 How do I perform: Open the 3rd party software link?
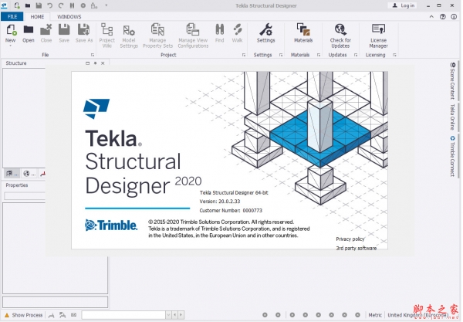(x=356, y=248)
